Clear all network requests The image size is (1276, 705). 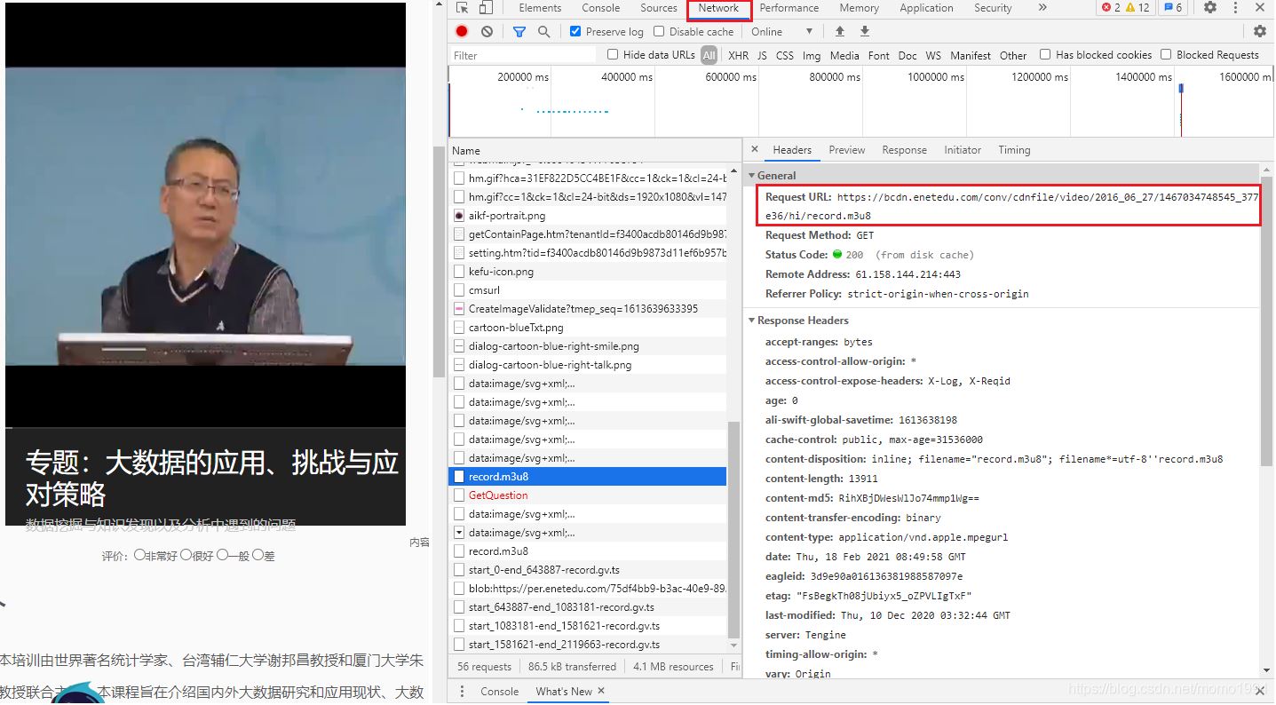pyautogui.click(x=486, y=30)
